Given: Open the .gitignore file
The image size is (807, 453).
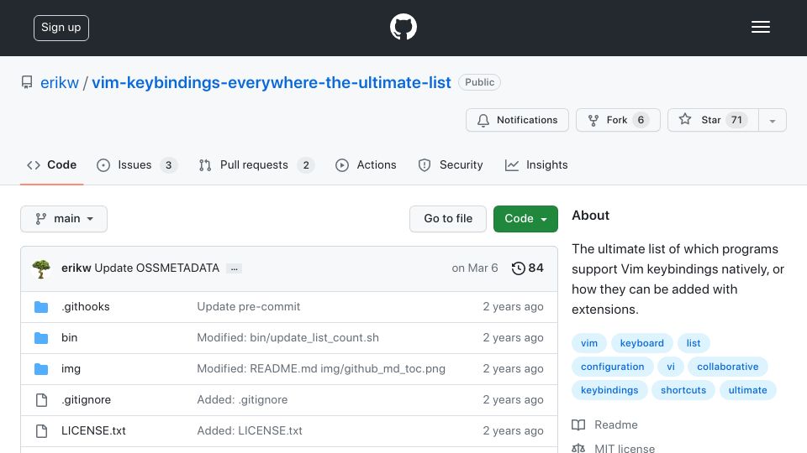Looking at the screenshot, I should pos(86,399).
